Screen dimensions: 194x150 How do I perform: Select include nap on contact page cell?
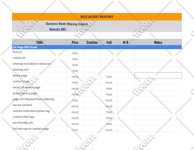tap(40, 129)
